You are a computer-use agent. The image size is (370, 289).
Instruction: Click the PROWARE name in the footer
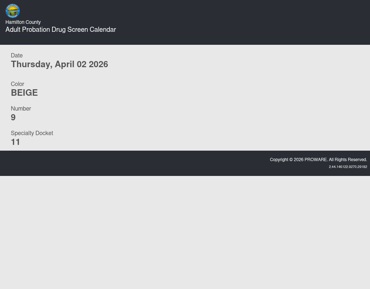tap(315, 160)
